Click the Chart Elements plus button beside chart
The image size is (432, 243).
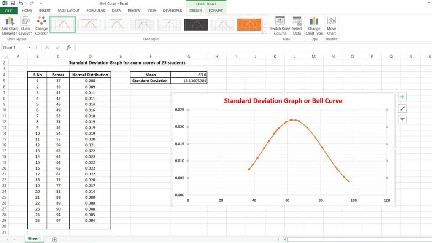pyautogui.click(x=402, y=97)
